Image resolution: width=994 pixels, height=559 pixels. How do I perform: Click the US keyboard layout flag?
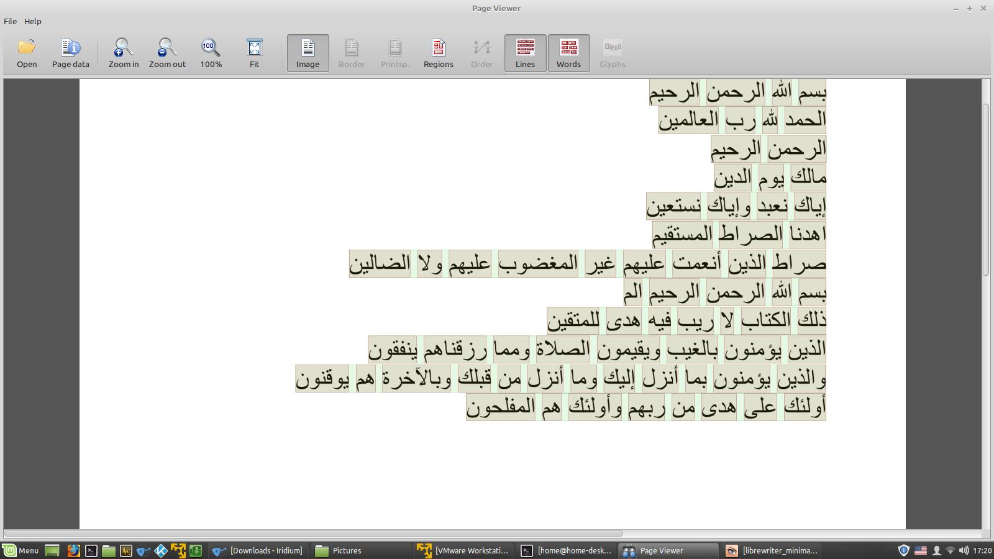pyautogui.click(x=921, y=550)
